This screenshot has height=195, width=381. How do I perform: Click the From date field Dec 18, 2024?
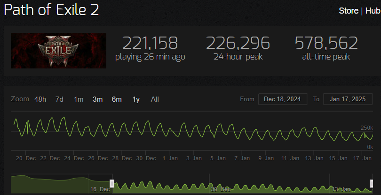pos(283,99)
